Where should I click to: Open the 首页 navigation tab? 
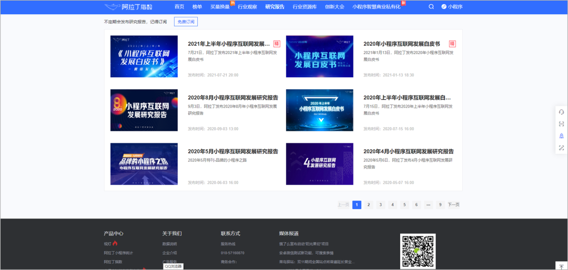pos(179,7)
